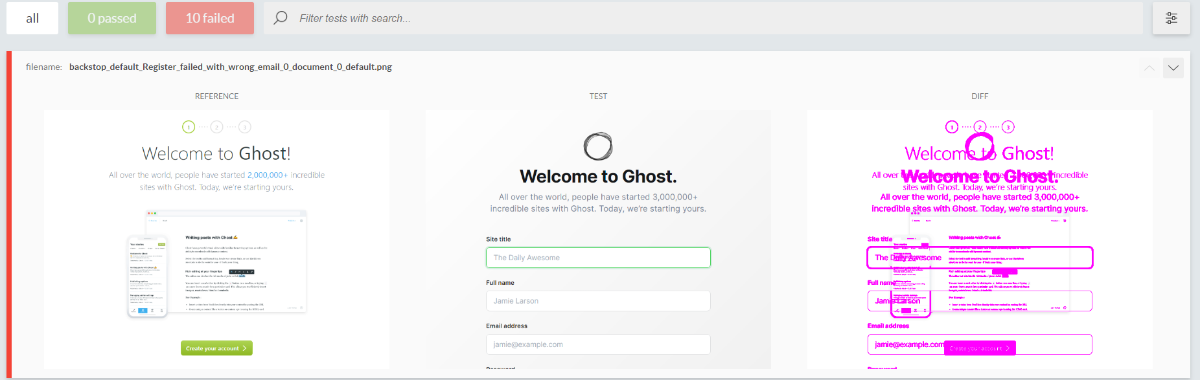Go to next test with down chevron
Viewport: 1200px width, 380px height.
(1173, 68)
